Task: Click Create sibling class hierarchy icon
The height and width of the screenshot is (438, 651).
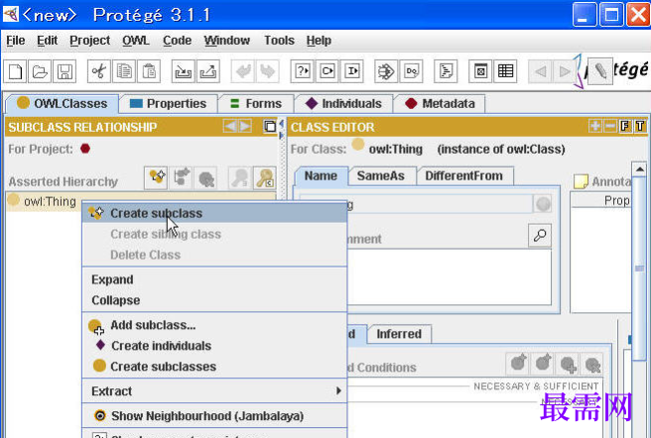Action: click(x=182, y=178)
